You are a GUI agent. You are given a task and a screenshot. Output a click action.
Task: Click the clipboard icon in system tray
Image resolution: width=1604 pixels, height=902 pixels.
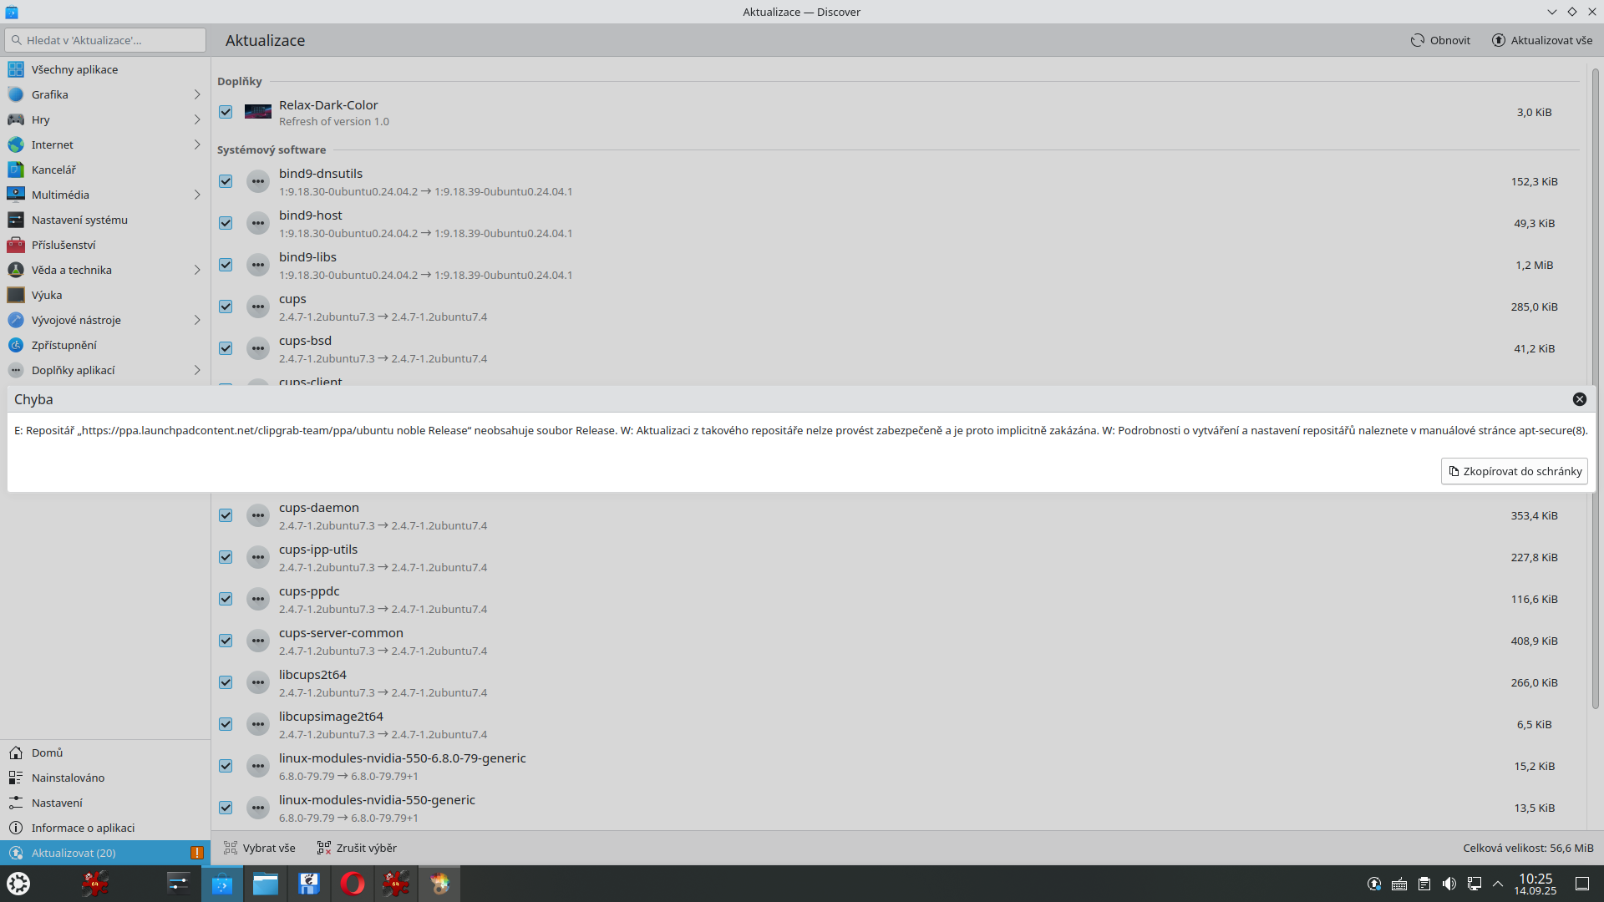[x=1424, y=884]
